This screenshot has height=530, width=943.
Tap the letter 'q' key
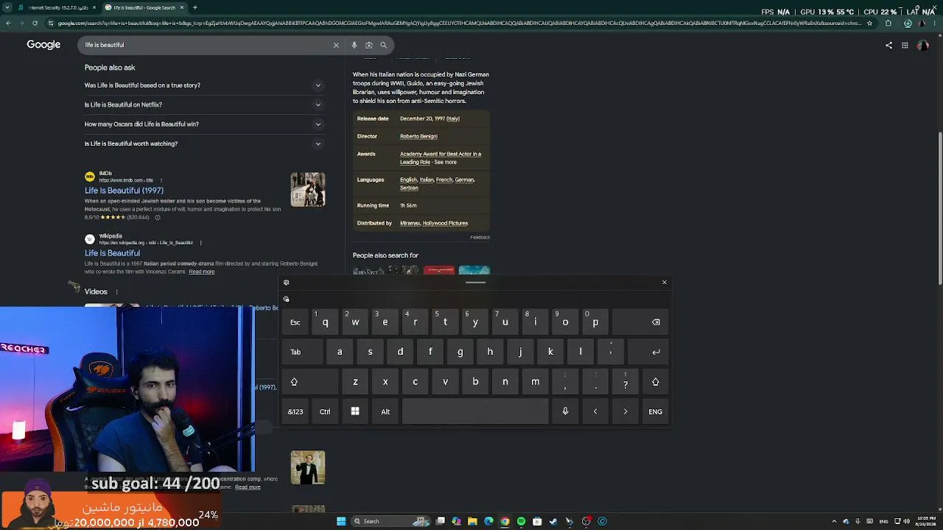tap(325, 322)
